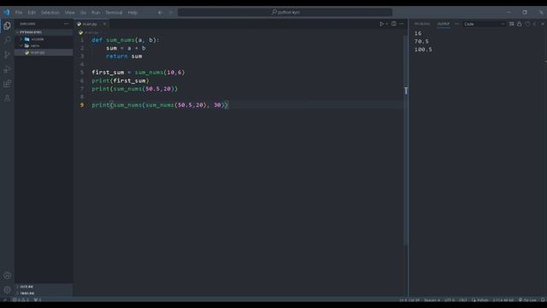547x308 pixels.
Task: Open the Search view in activity bar
Action: [7, 40]
